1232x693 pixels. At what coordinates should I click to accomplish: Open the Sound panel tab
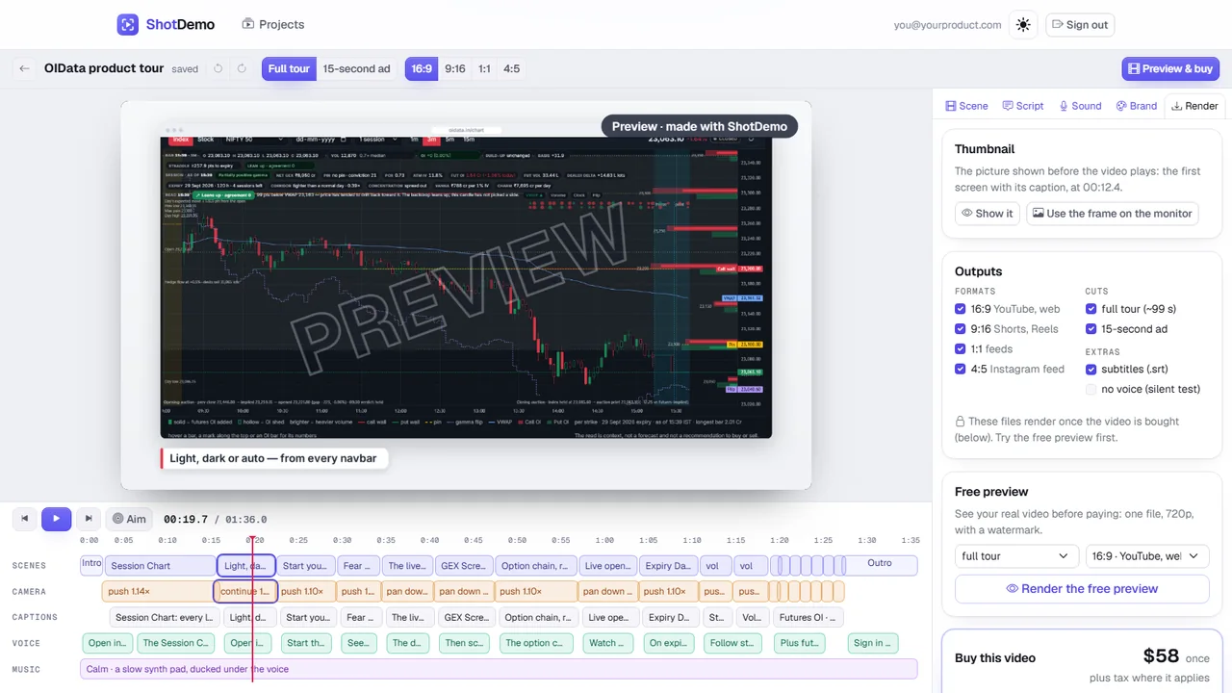click(x=1080, y=106)
